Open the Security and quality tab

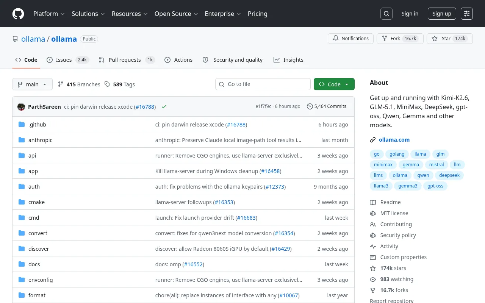coord(233,60)
